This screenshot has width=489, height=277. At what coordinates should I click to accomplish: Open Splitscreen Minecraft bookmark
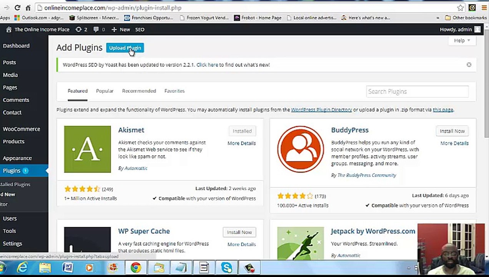(x=95, y=18)
